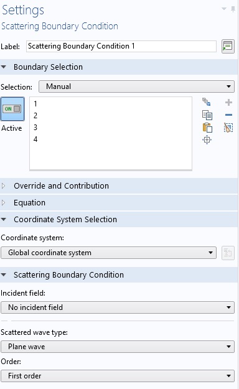Viewport: 239px width, 389px height.
Task: Click the Label text field
Action: coord(121,47)
